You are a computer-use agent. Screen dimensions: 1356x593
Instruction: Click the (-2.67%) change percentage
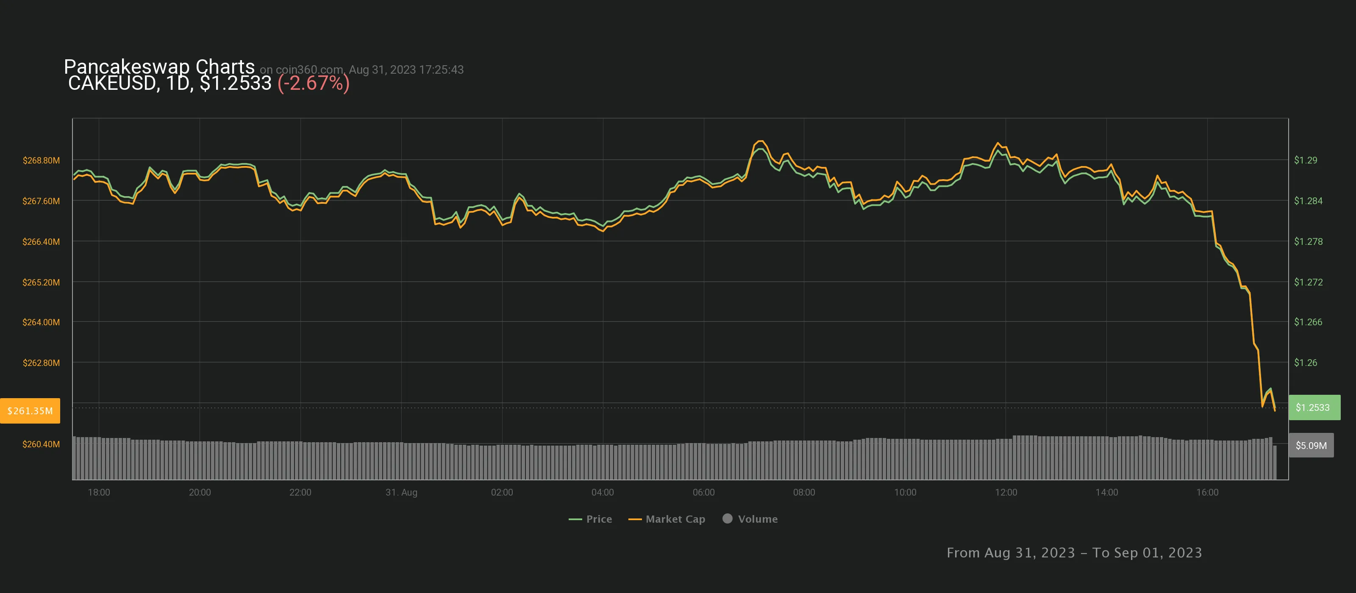click(313, 83)
